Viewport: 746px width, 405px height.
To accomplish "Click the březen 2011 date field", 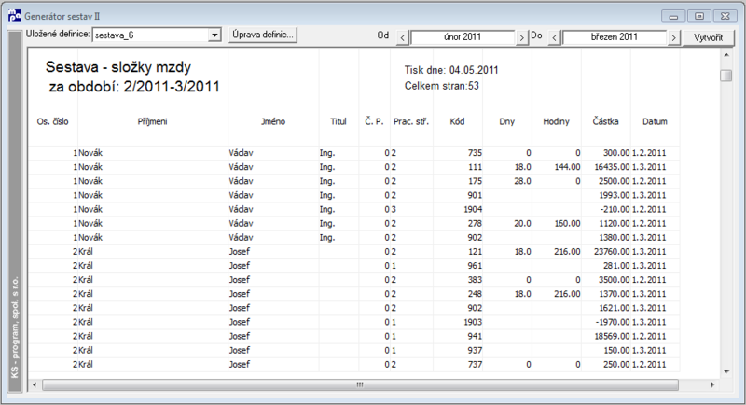I will (x=615, y=37).
